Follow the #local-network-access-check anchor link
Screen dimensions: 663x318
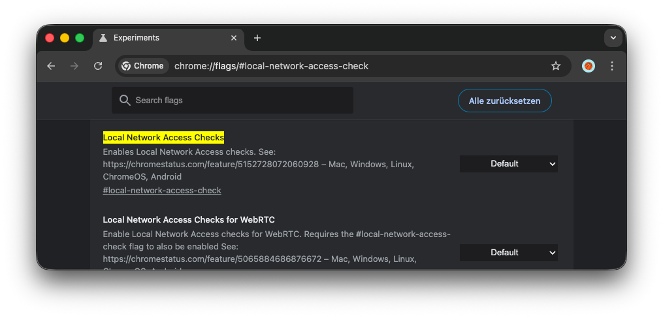pos(162,191)
